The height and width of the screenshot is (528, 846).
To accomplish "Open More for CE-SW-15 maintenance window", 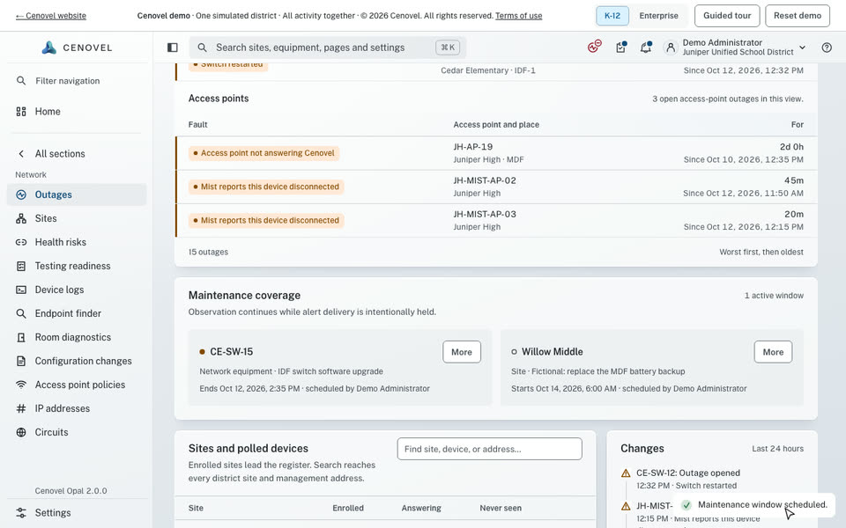I will 461,352.
